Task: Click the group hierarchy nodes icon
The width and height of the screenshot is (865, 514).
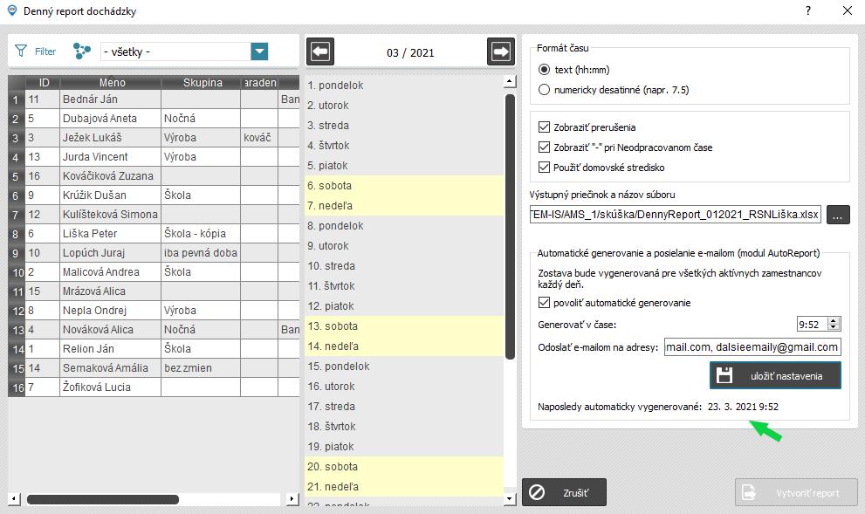Action: [x=82, y=51]
